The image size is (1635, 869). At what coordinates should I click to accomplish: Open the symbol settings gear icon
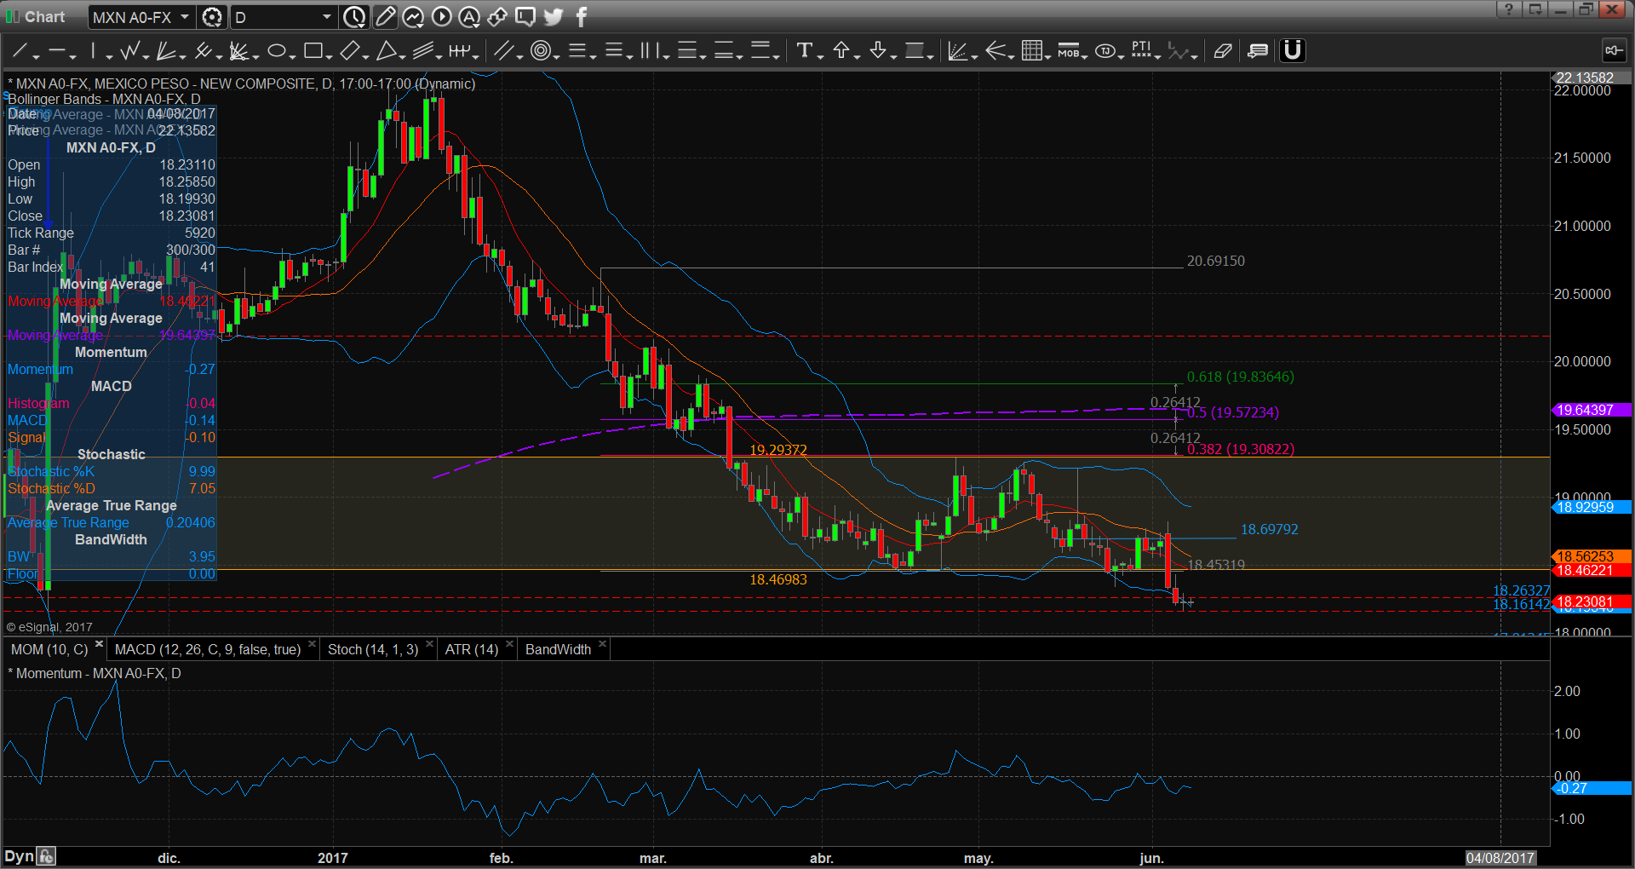pos(212,17)
